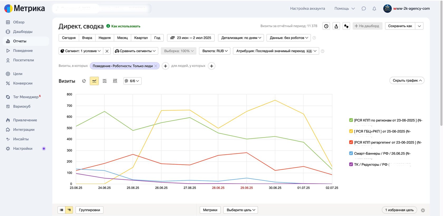Open the 'Детализация: по дням' dropdown

pyautogui.click(x=241, y=38)
